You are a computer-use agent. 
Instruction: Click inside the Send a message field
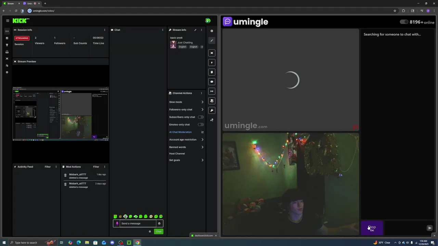point(138,223)
